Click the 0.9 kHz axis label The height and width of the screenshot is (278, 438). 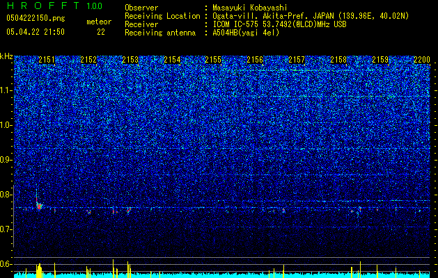[6, 160]
